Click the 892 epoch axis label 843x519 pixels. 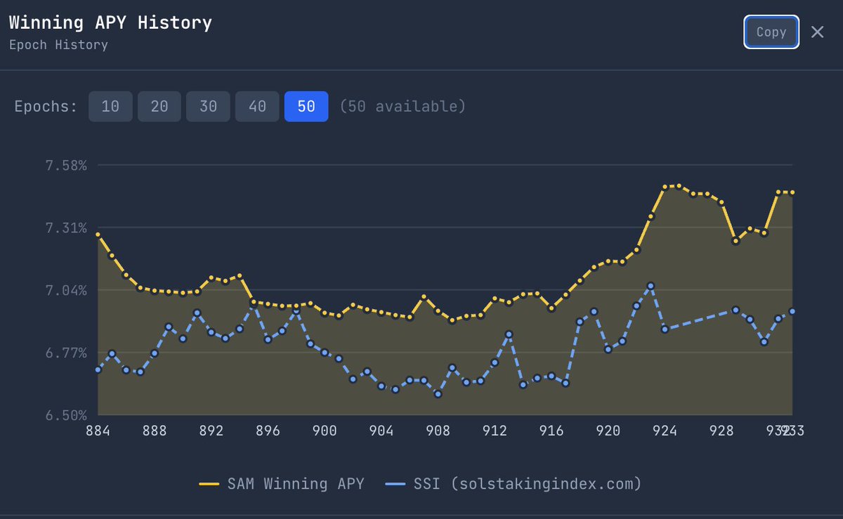[x=211, y=431]
